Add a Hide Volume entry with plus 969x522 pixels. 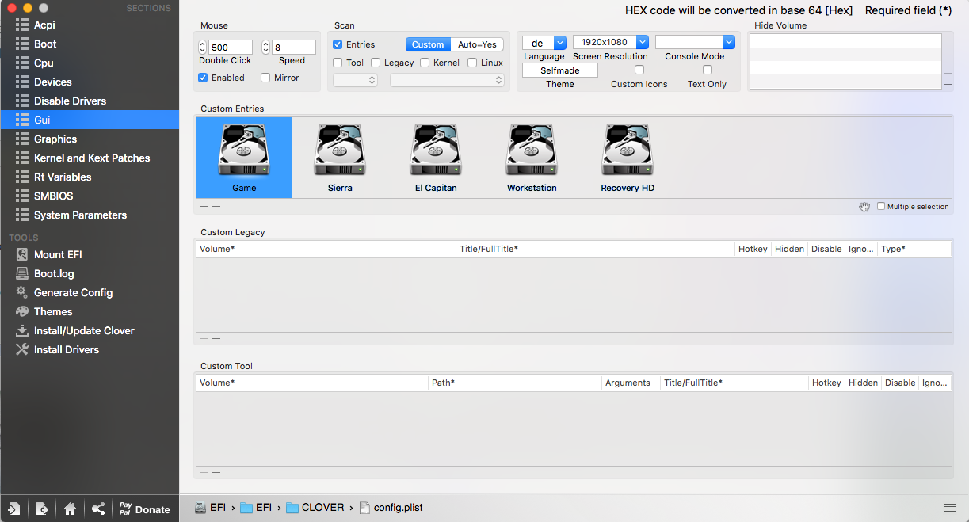coord(948,84)
